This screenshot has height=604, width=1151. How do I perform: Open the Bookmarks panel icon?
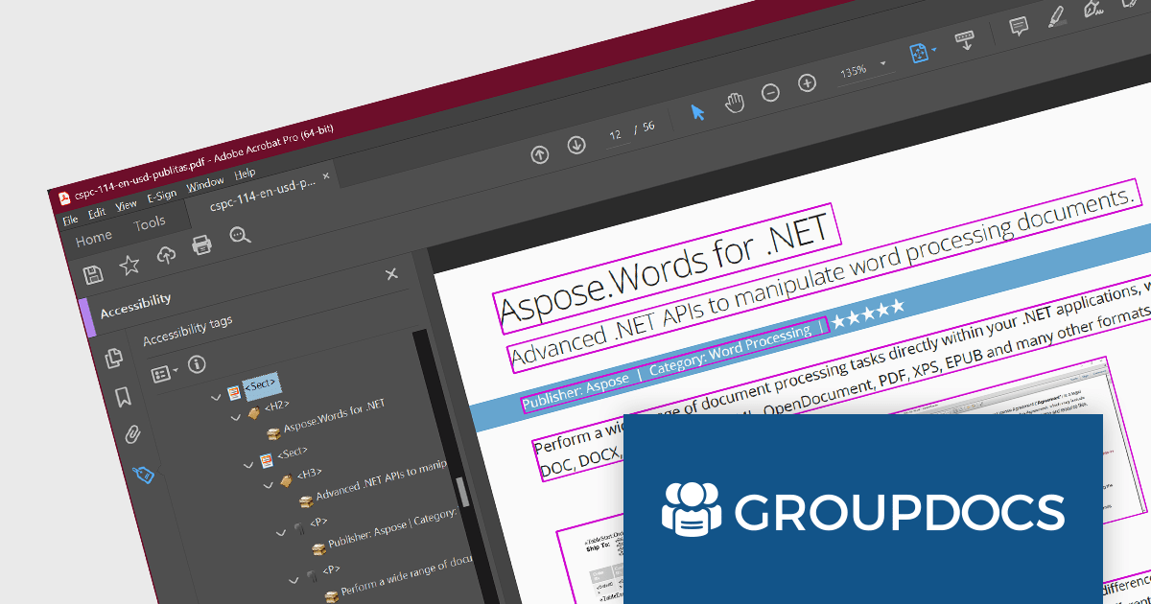tap(124, 397)
